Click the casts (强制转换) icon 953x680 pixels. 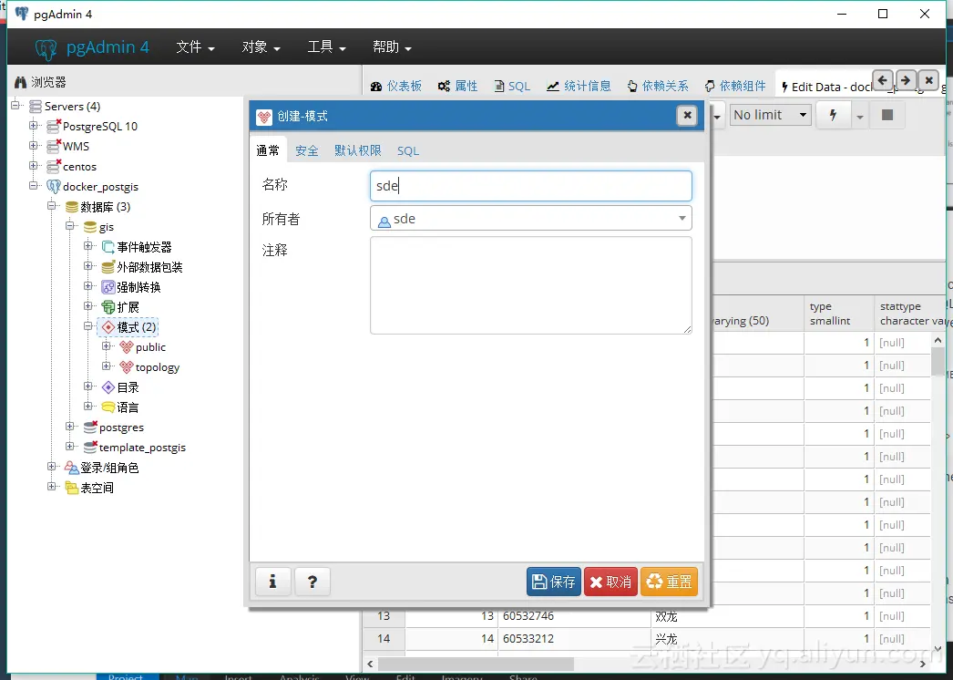[x=108, y=287]
